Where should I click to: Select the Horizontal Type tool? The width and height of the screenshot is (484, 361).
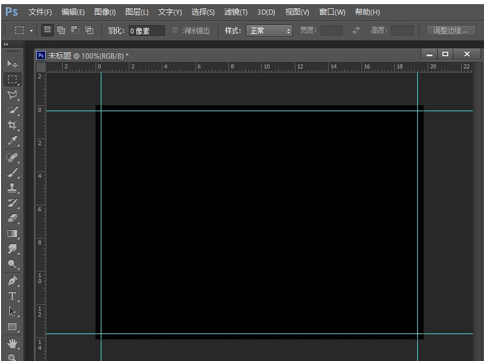12,296
